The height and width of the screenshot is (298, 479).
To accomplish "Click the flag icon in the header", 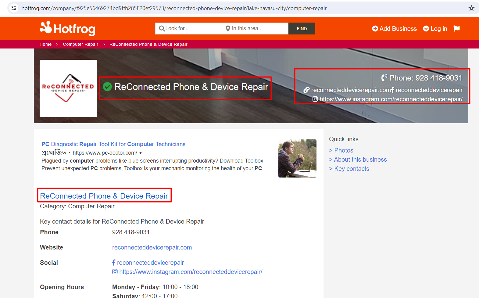I will pyautogui.click(x=456, y=29).
